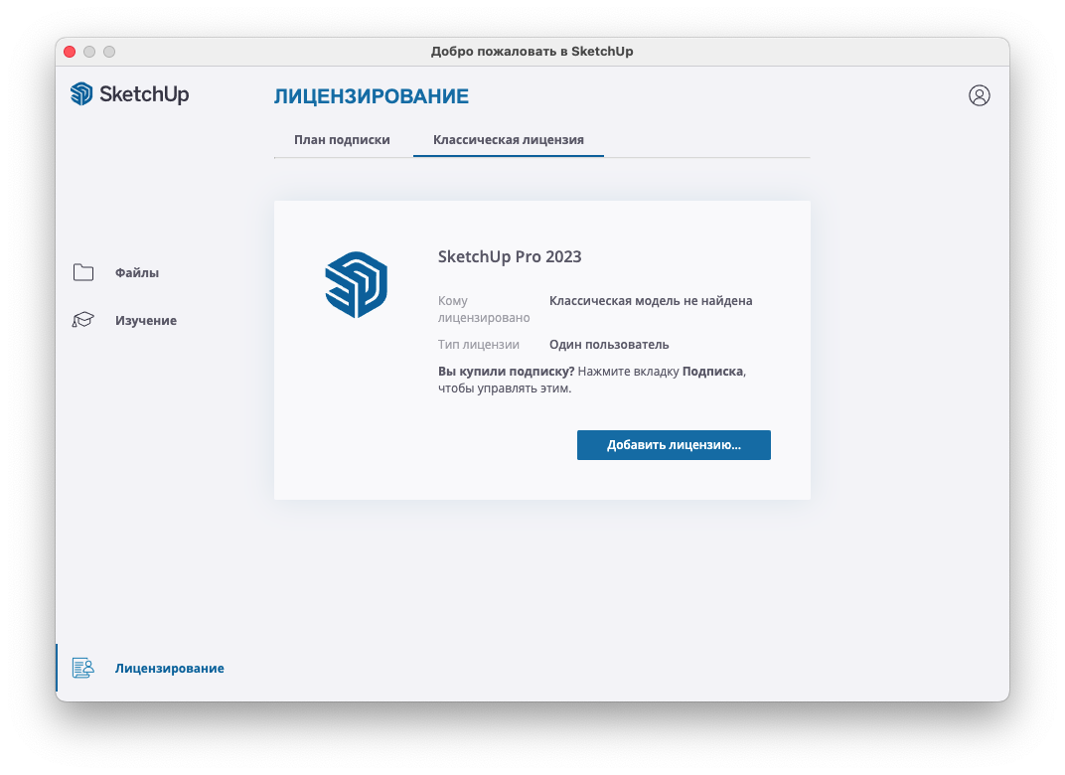The image size is (1065, 775).
Task: Click the Один пользователь license type value
Action: pos(609,345)
